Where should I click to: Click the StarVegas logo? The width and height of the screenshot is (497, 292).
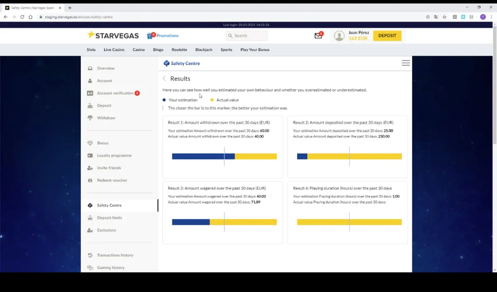click(x=113, y=35)
